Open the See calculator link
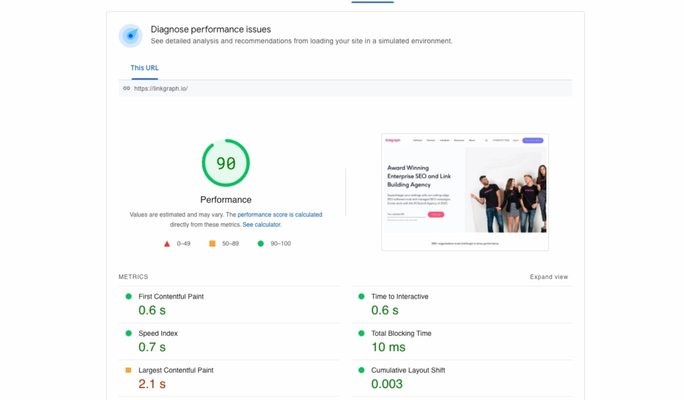This screenshot has height=400, width=684. pos(262,224)
